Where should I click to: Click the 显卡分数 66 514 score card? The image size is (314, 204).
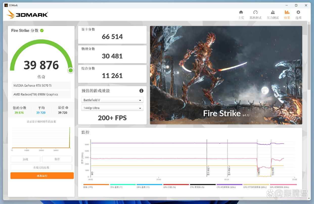(112, 35)
